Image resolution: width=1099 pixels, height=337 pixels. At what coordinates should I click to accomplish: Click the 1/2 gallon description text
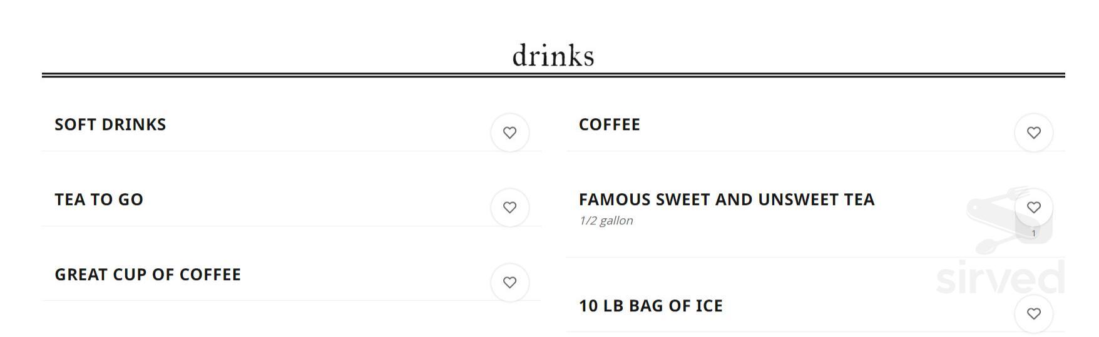[x=606, y=221]
